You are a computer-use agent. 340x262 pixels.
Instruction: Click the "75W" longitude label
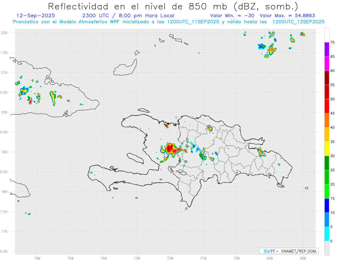tap(71, 258)
